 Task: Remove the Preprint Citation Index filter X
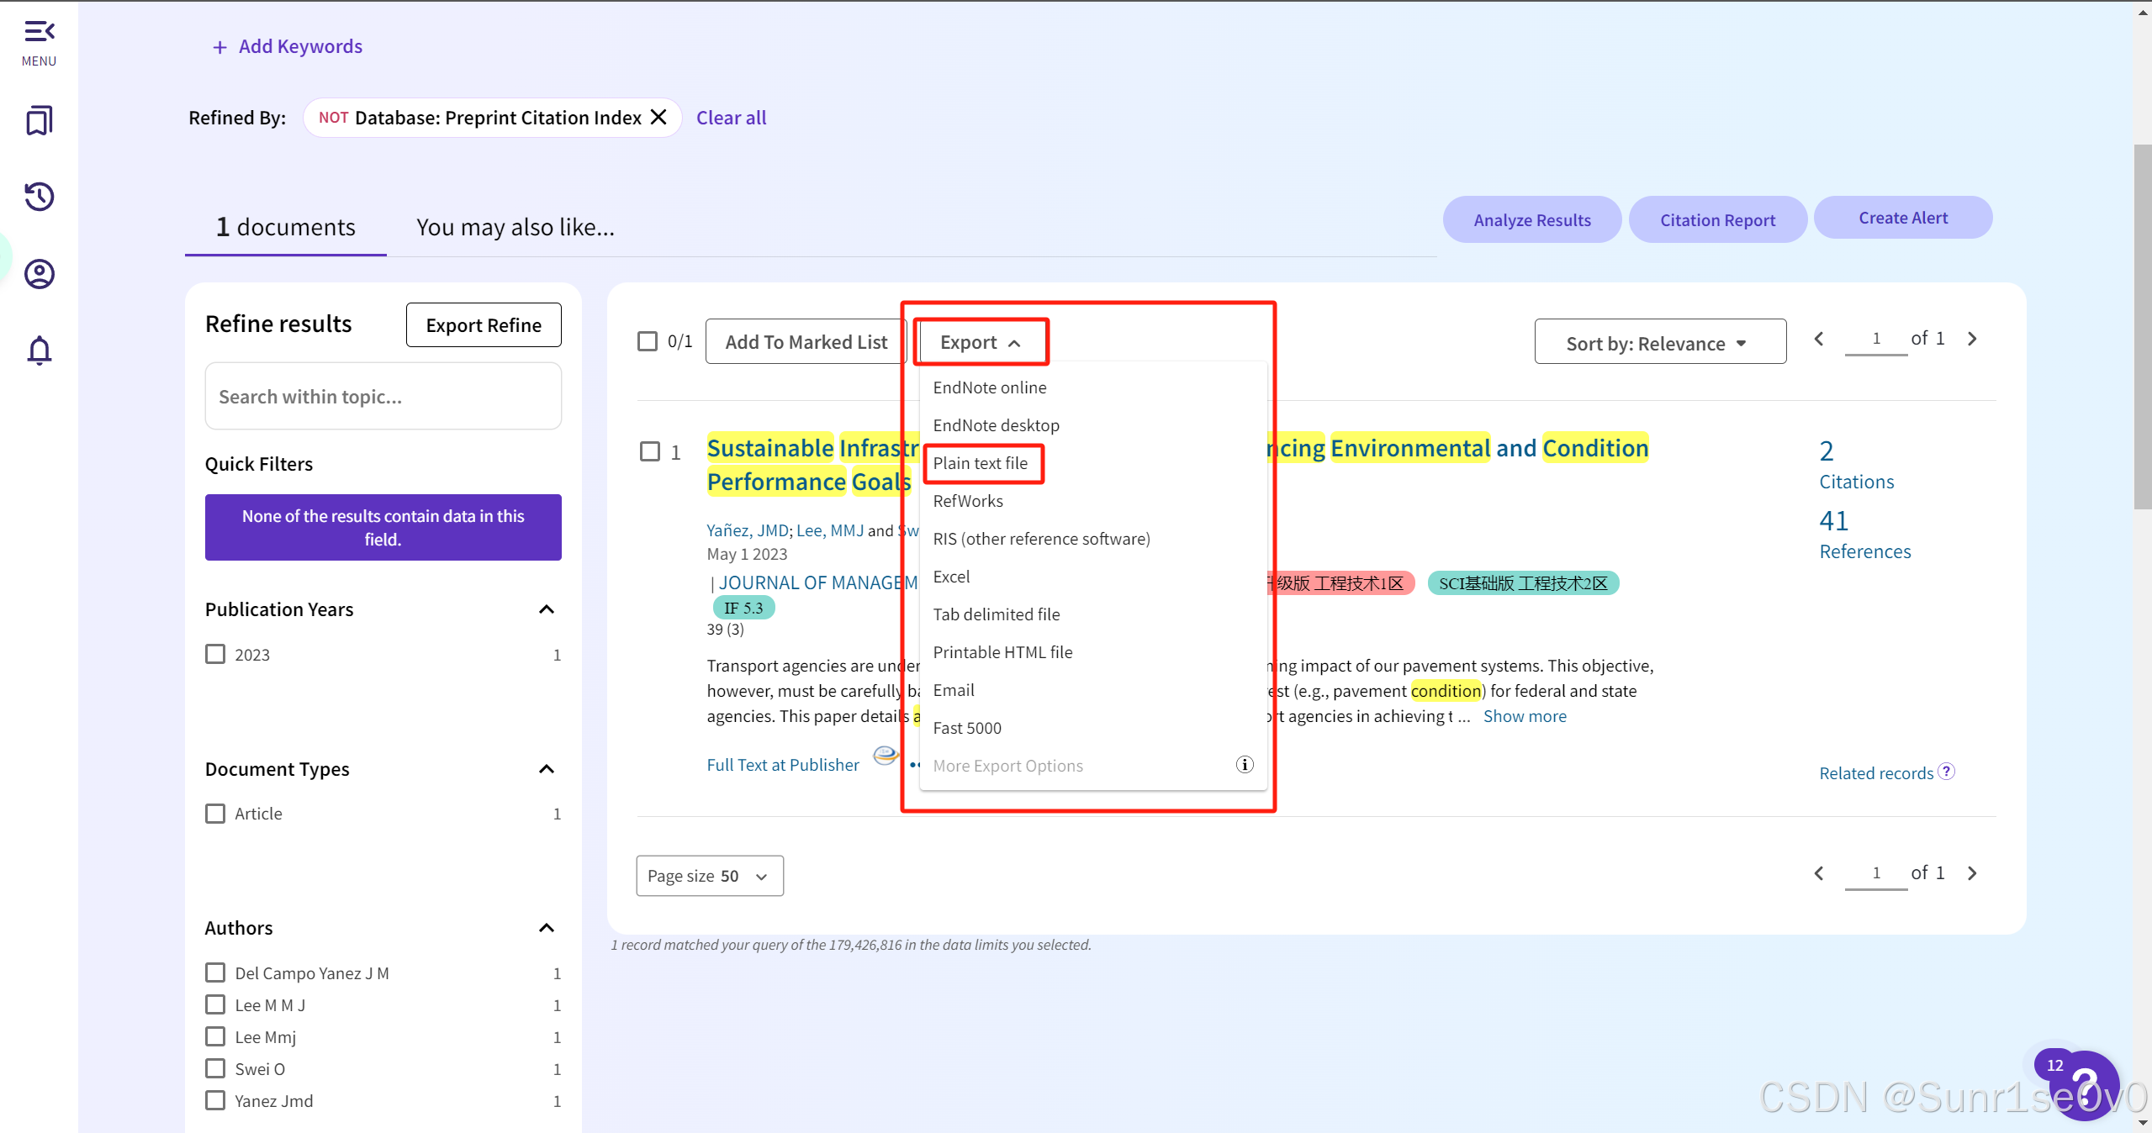658,118
